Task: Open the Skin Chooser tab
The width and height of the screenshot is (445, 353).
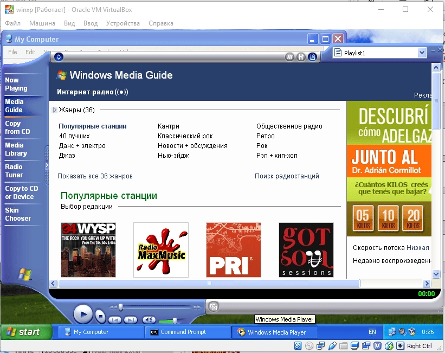Action: pos(17,214)
